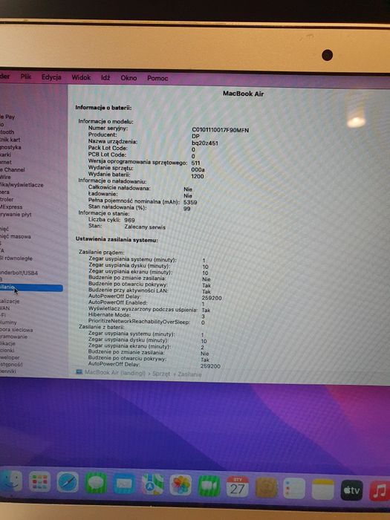This screenshot has width=390, height=520.
Task: Click capacity value 5359
Action: pyautogui.click(x=190, y=202)
